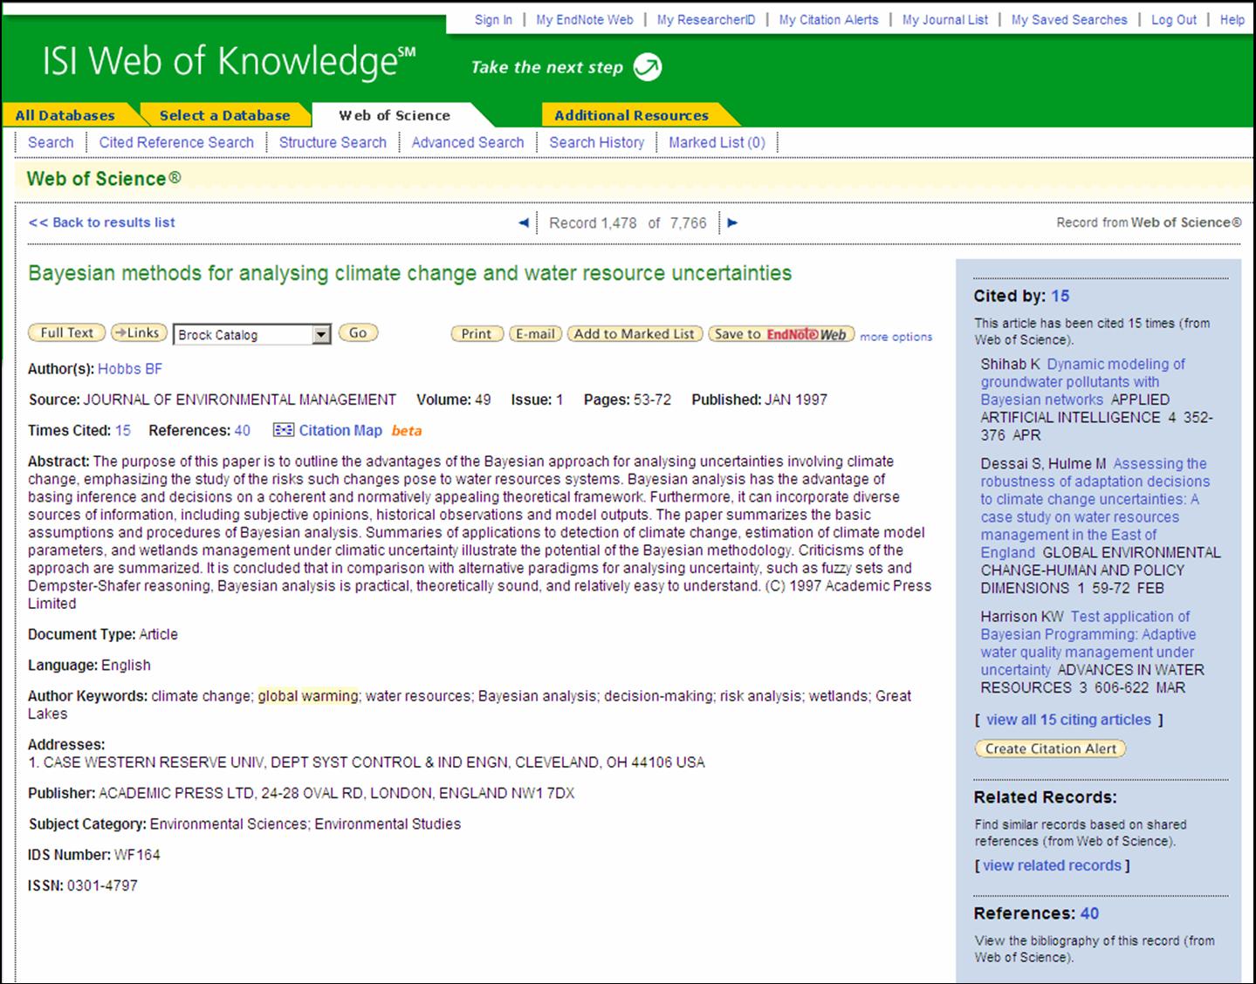Screen dimensions: 1256x984
Task: Open Assessing the robustness of adaptation decisions article
Action: point(1095,508)
